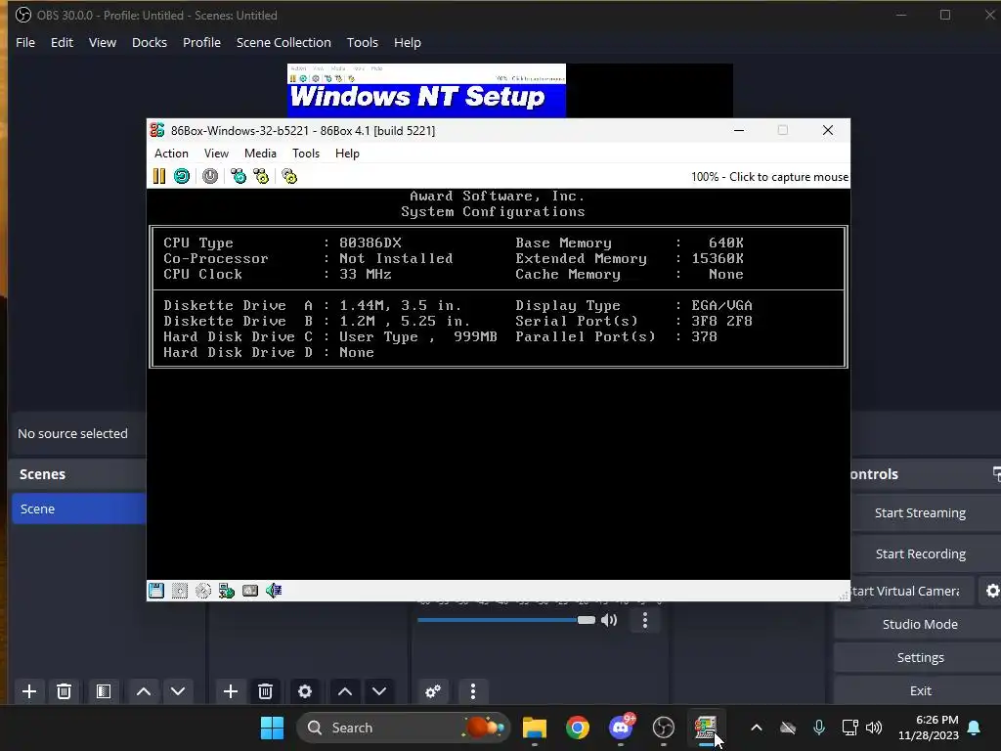Open the OBS Docks menu

point(150,42)
